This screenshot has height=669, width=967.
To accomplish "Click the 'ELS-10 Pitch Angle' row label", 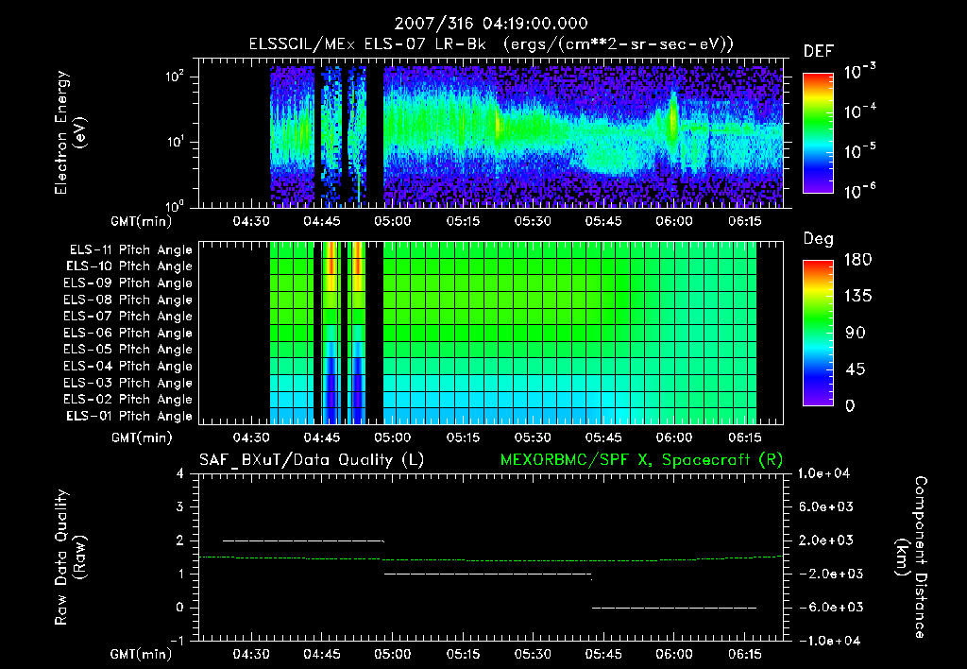I will point(129,266).
